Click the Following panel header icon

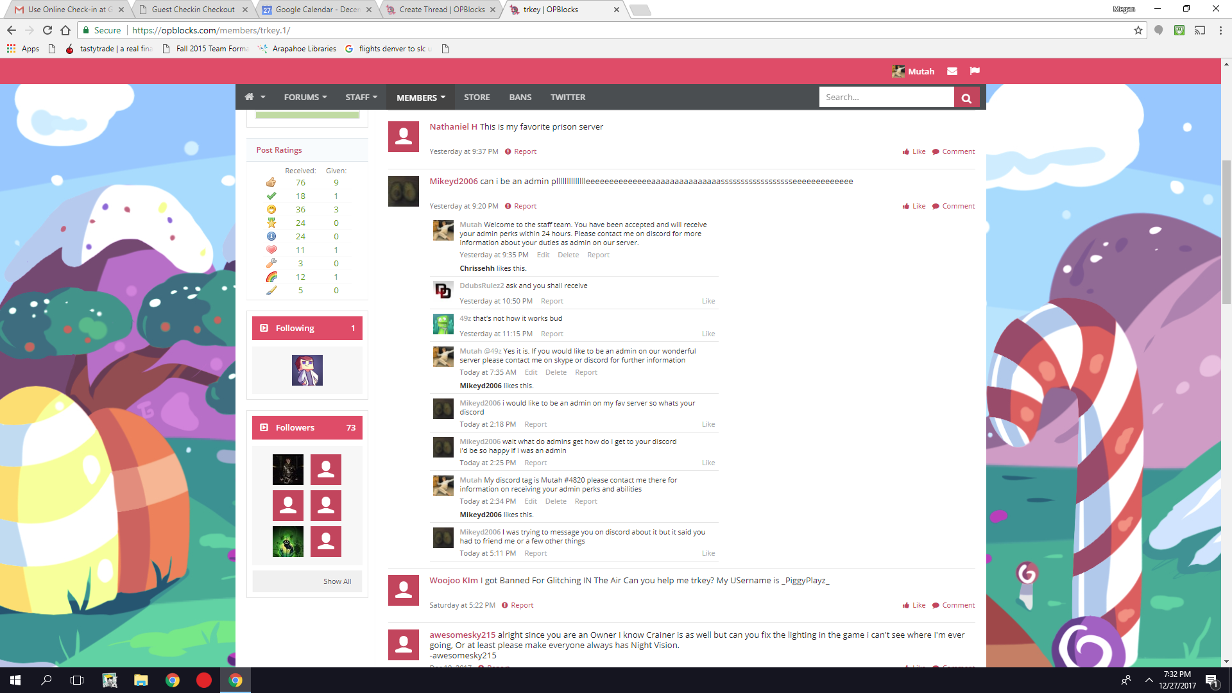point(264,328)
